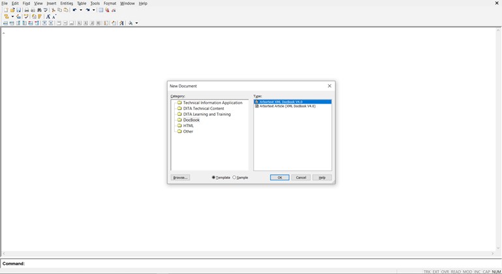
Task: Click the horizontal scrollbar right arrow
Action: tap(492, 253)
